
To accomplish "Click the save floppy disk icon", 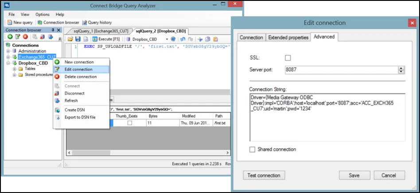I will coord(78,39).
